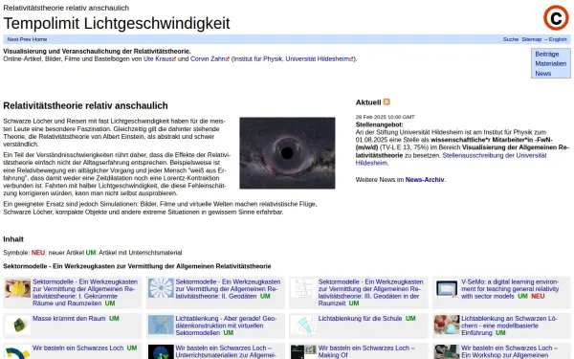
Task: Open Stellenausschreibung der Universität Hildesheim link
Action: (x=451, y=159)
